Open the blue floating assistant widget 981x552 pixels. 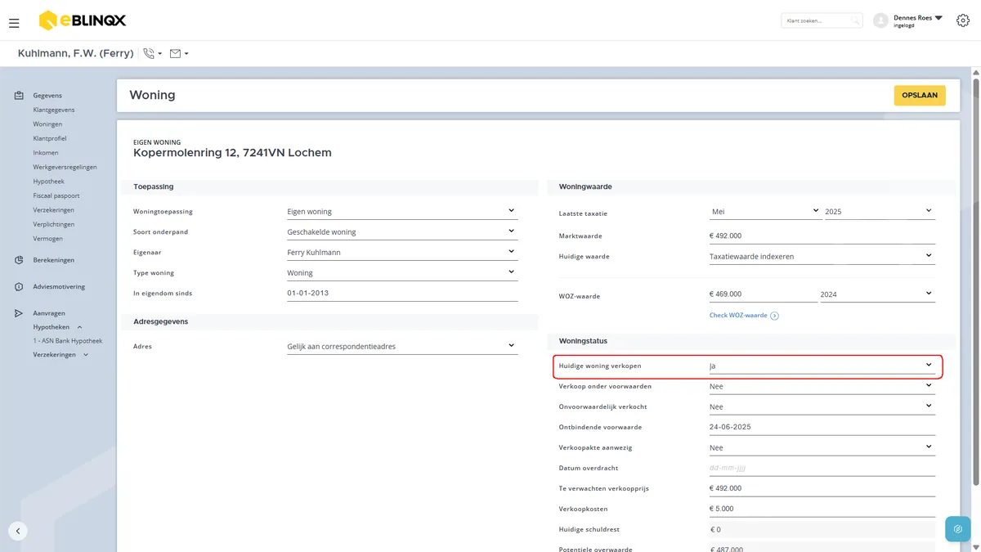[x=957, y=529]
